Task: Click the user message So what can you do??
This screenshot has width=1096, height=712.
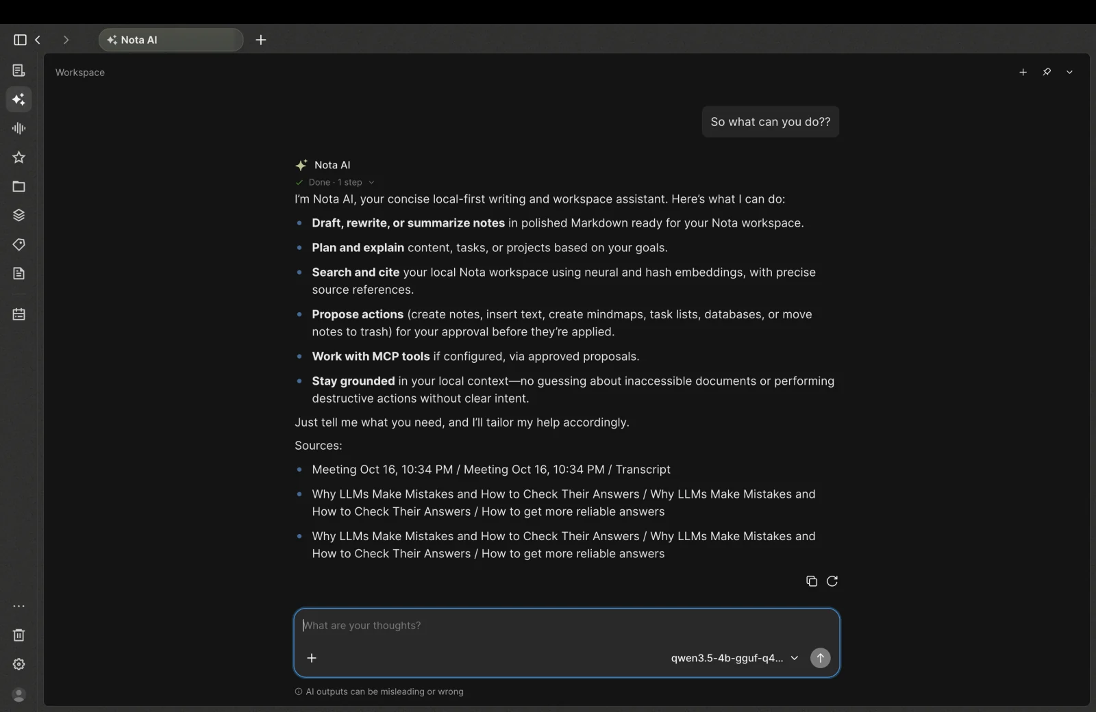Action: point(771,122)
